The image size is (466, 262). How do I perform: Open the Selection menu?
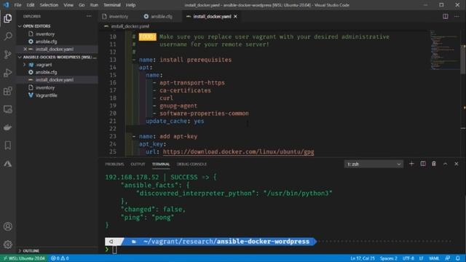[49, 5]
